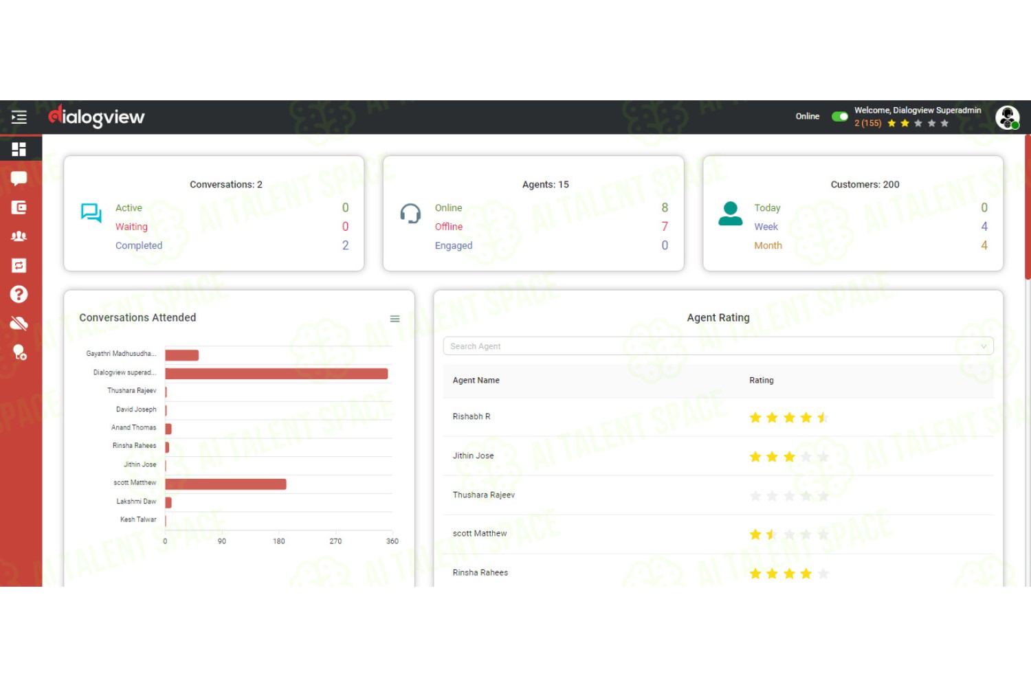This screenshot has width=1031, height=687.
Task: Open the wallet-style sidebar icon
Action: coord(19,207)
